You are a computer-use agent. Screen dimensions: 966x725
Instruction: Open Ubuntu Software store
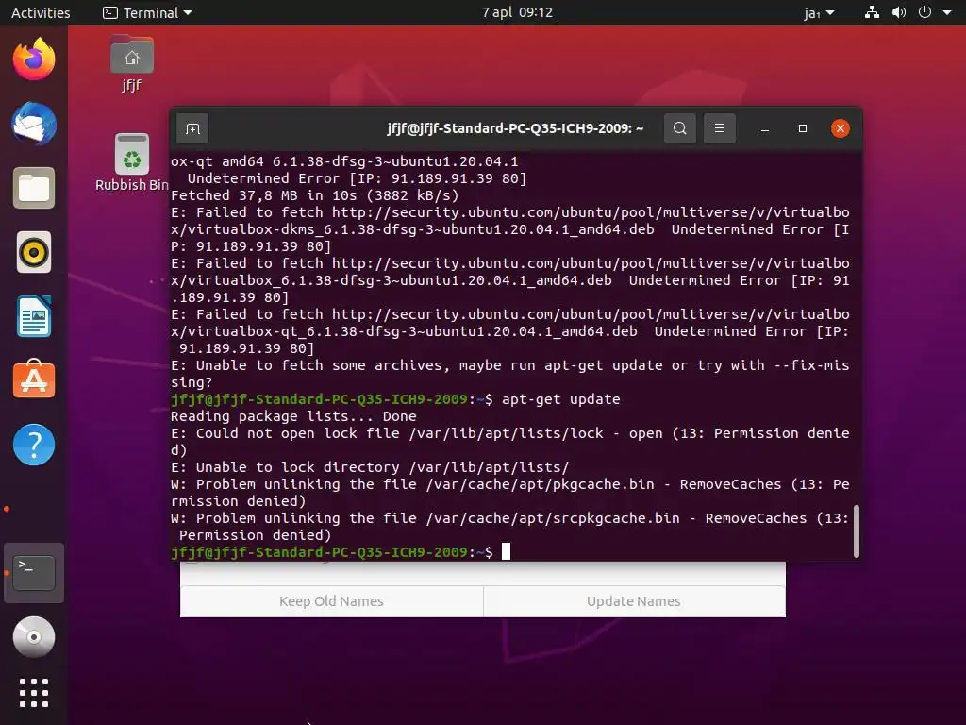click(34, 379)
